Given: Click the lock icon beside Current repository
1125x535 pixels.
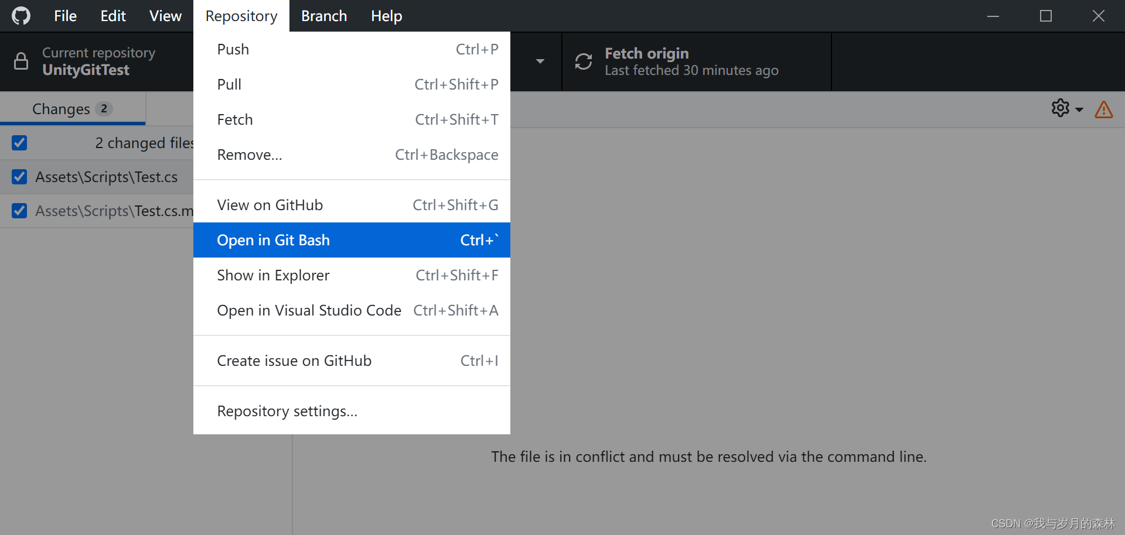Looking at the screenshot, I should 21,61.
